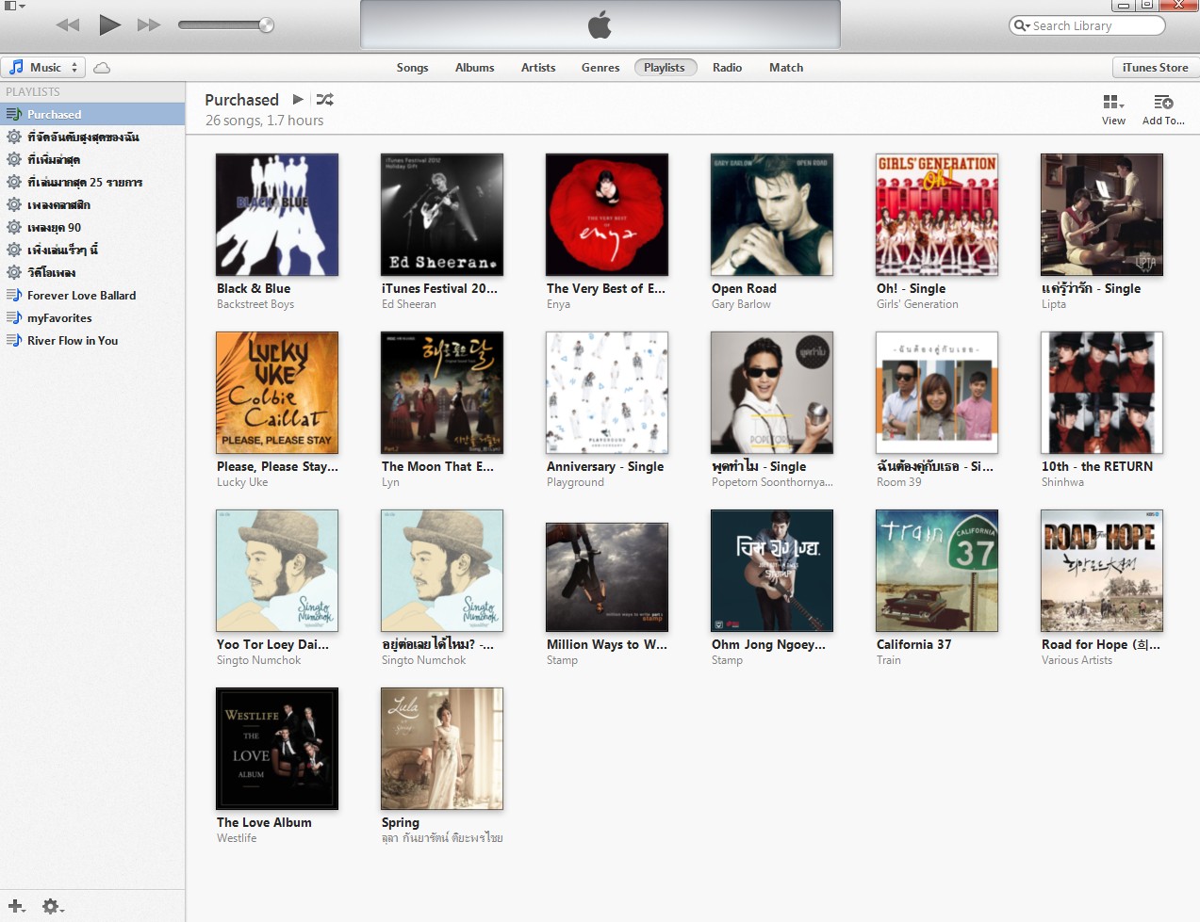Screen dimensions: 1200x922
Task: Click the Play button in transport controls
Action: pyautogui.click(x=109, y=24)
